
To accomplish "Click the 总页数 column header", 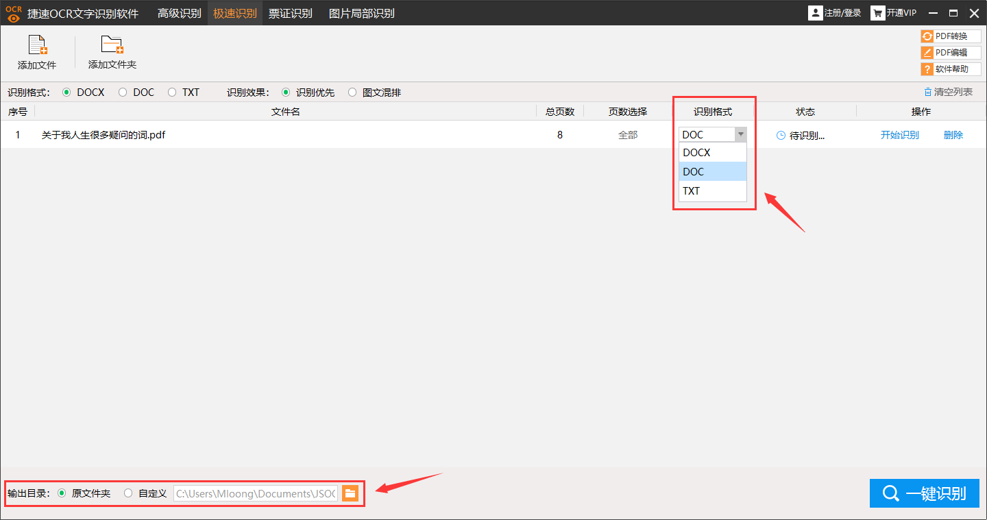I will pyautogui.click(x=560, y=112).
